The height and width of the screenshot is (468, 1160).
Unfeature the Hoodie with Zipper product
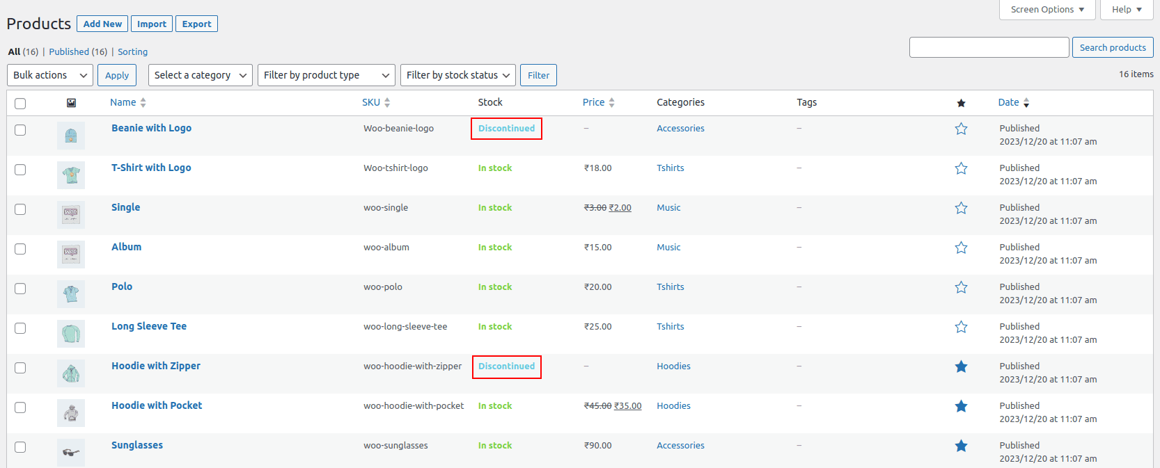(x=961, y=366)
